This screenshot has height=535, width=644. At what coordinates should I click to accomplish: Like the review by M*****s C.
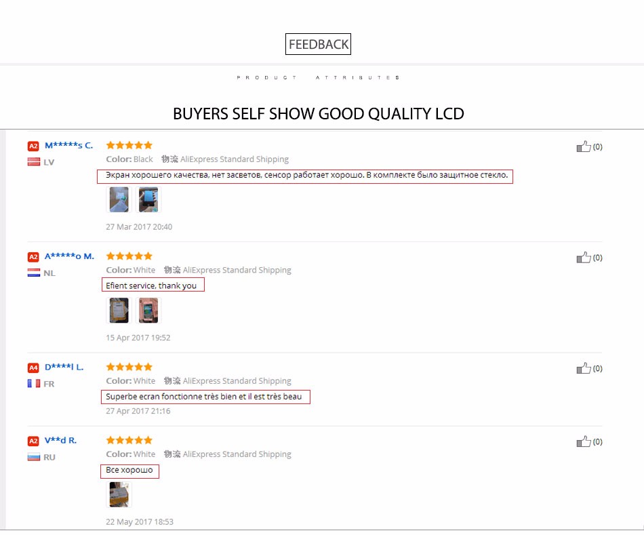click(x=583, y=146)
